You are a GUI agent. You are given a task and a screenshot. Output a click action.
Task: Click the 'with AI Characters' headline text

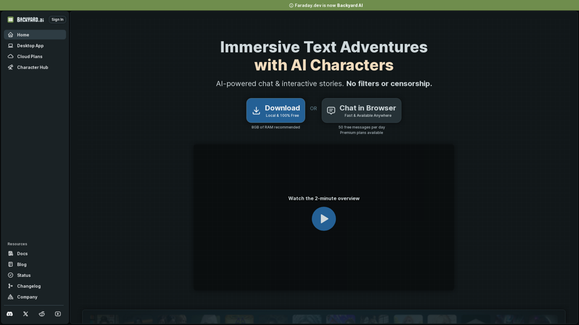[x=324, y=65]
